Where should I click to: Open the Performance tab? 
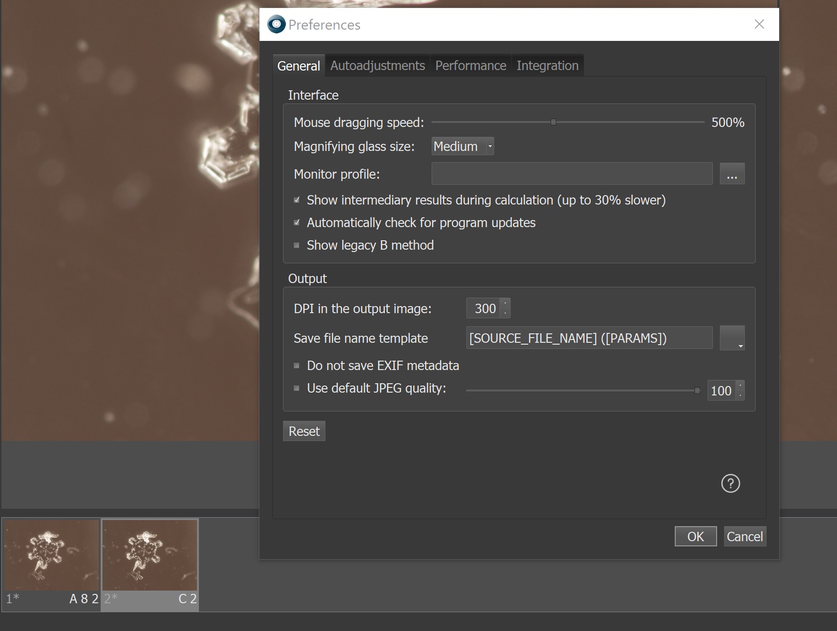tap(471, 65)
